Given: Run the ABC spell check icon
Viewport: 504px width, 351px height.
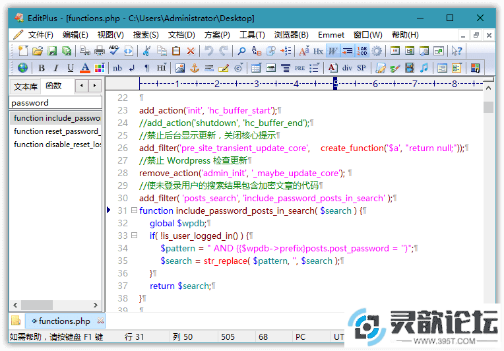Looking at the screenshot, I should [113, 51].
